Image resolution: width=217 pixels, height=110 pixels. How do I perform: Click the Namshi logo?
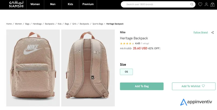(13, 5)
